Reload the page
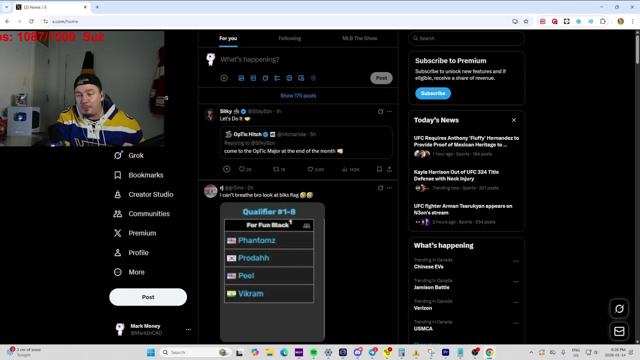 point(31,21)
